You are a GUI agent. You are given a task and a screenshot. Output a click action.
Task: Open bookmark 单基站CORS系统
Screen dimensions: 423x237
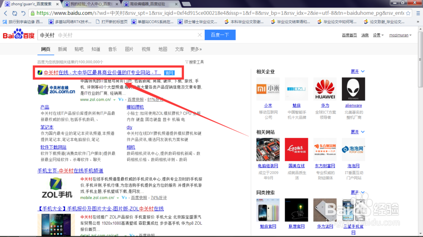point(152,22)
